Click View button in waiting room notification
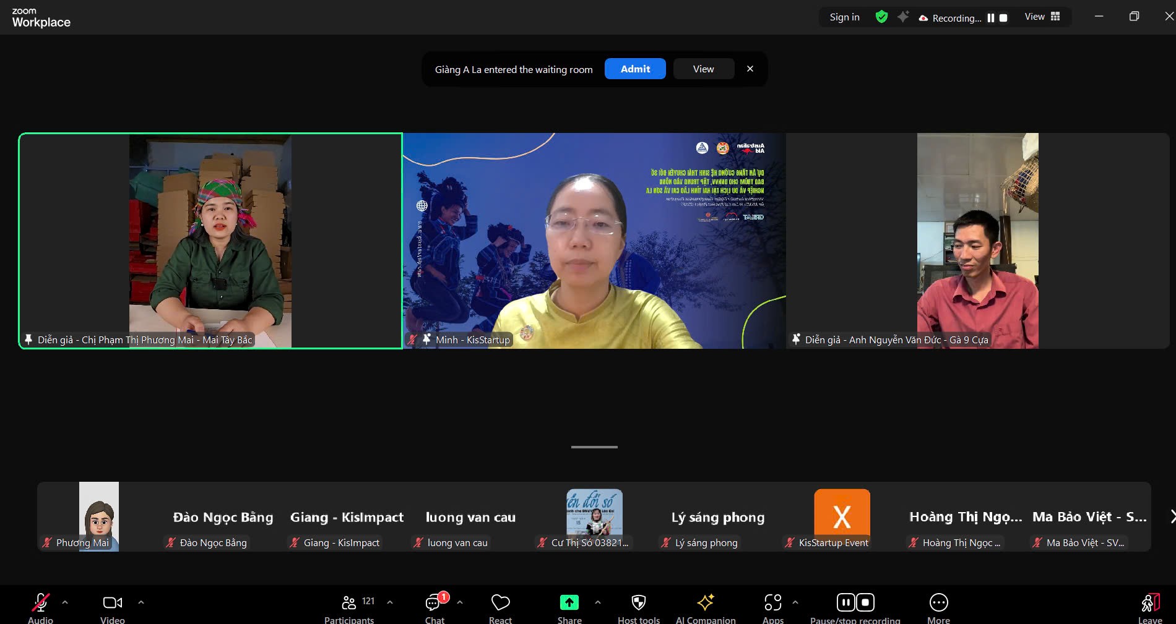The height and width of the screenshot is (624, 1176). click(703, 69)
